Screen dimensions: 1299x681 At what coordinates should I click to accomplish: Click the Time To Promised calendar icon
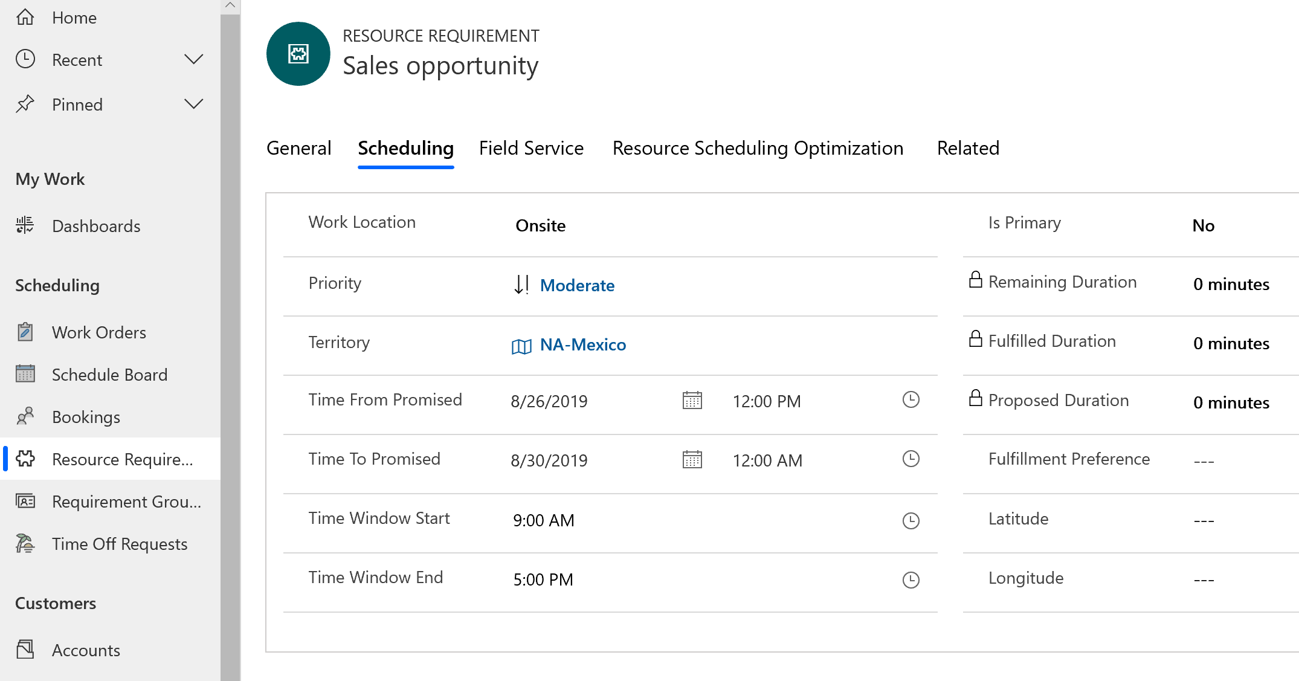coord(694,460)
